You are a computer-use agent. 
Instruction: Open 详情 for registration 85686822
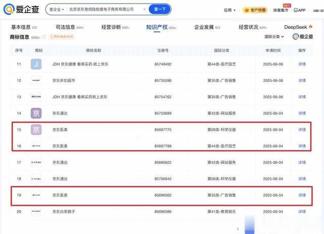tap(302, 163)
